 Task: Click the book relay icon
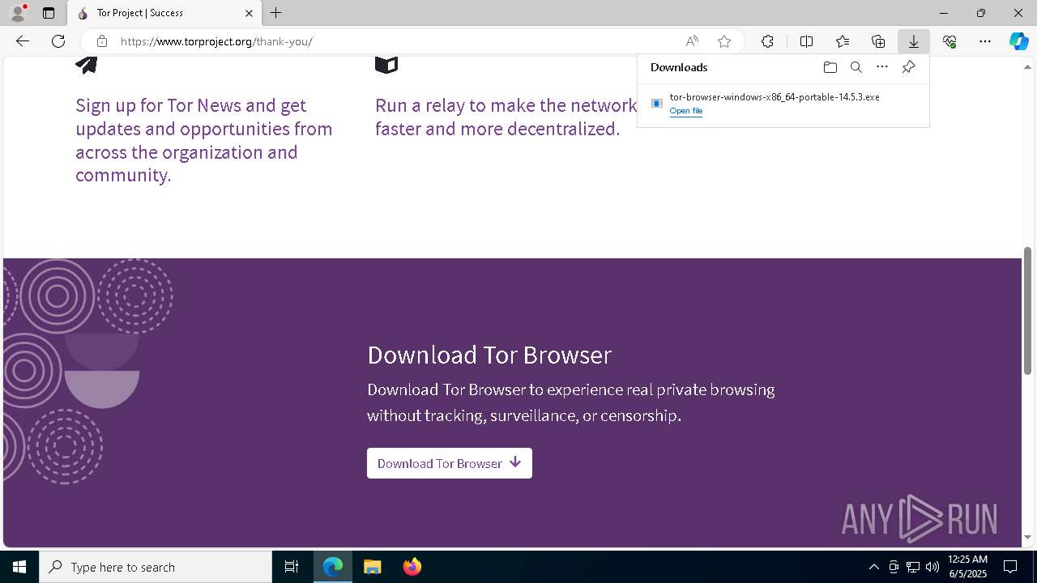[386, 65]
